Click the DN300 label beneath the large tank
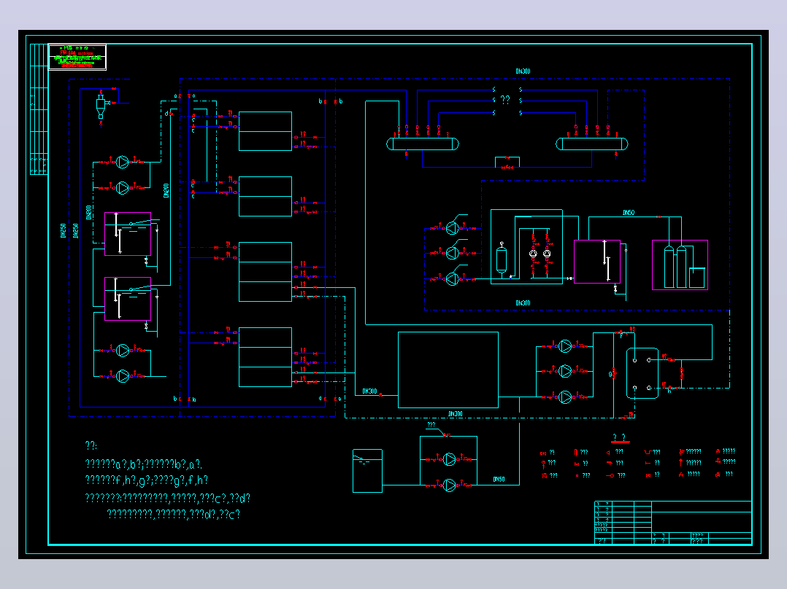Image resolution: width=787 pixels, height=589 pixels. coord(456,413)
